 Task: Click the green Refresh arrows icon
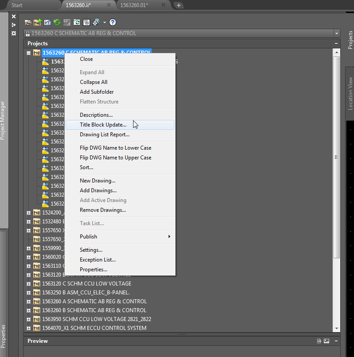57,22
